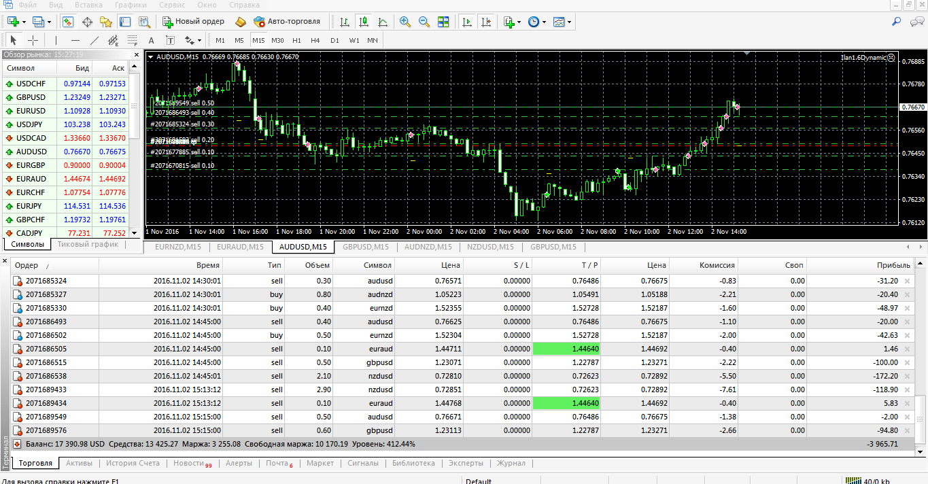928x484 pixels.
Task: Select the equidistant channel tool
Action: coord(114,40)
